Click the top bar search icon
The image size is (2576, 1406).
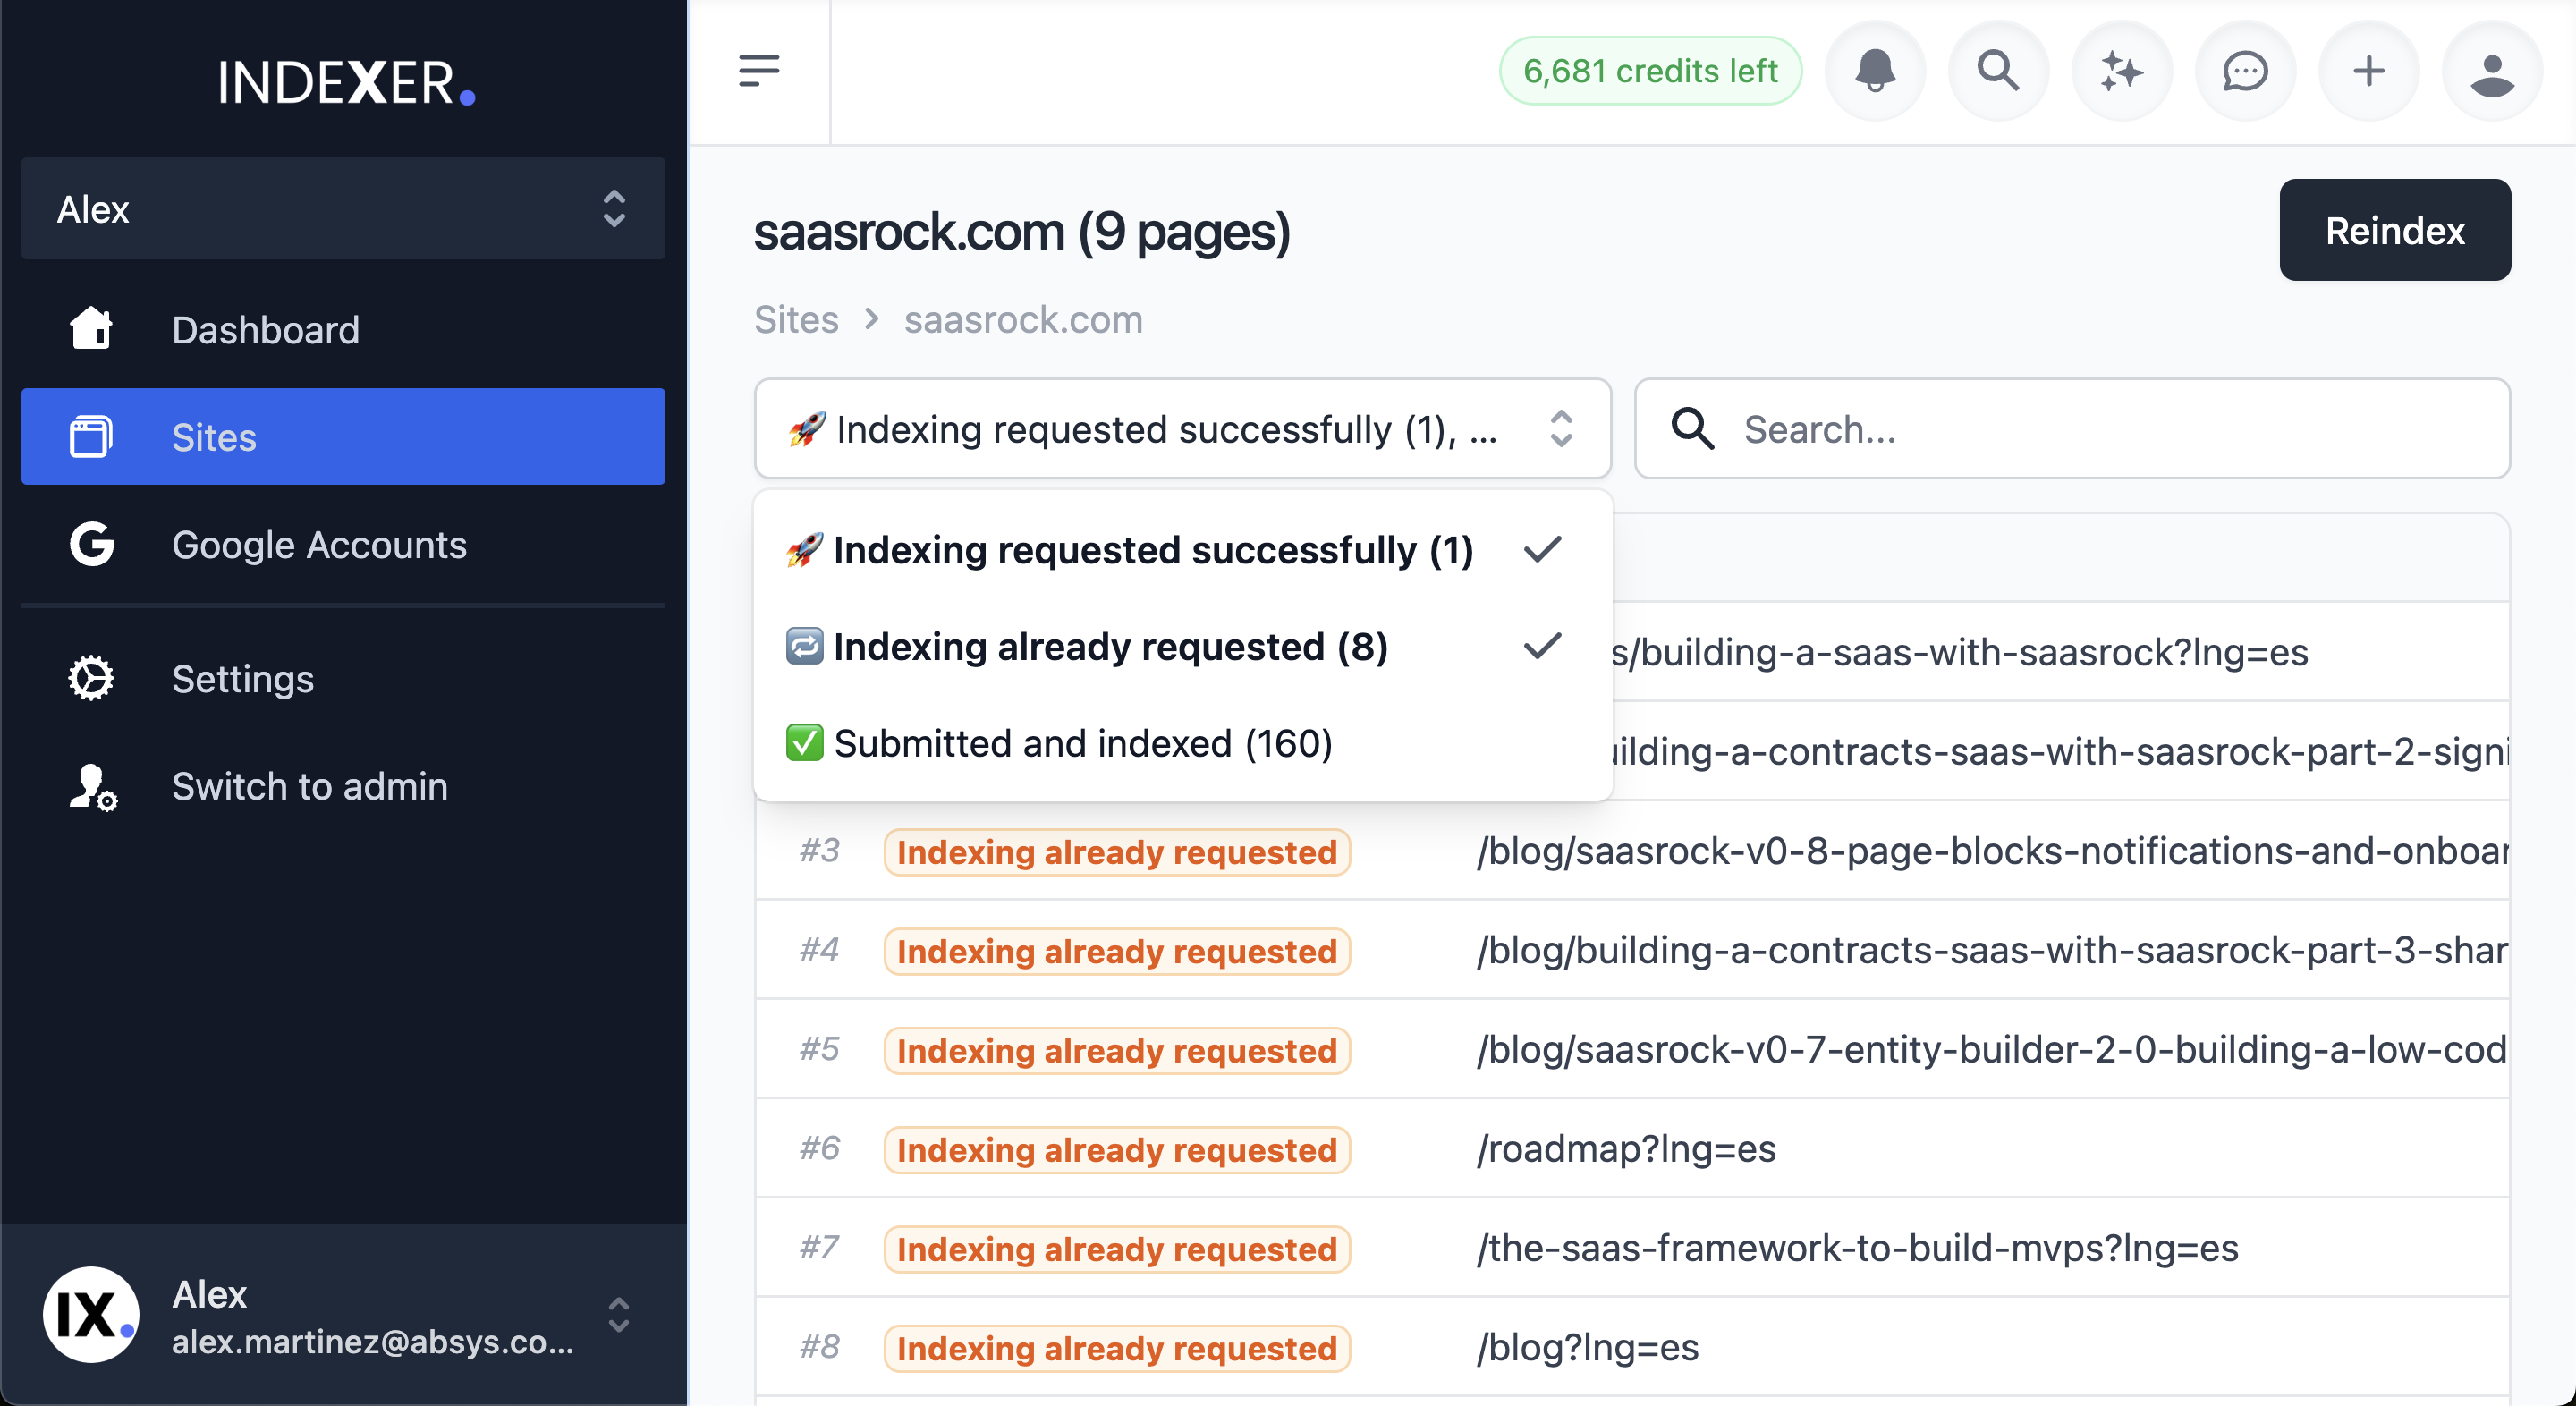coord(1998,71)
